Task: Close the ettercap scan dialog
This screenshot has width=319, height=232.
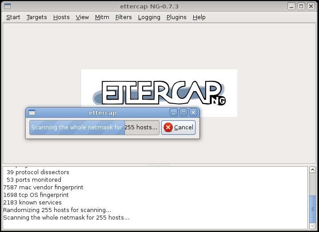Action: pos(193,112)
